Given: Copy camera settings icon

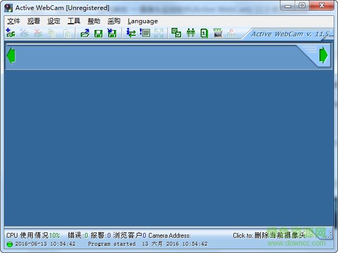Looking at the screenshot, I should (52, 33).
